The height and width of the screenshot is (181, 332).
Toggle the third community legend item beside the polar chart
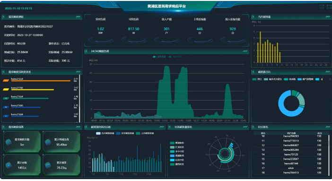click(177, 151)
